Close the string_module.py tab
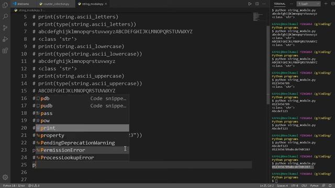The image size is (335, 188). [106, 4]
